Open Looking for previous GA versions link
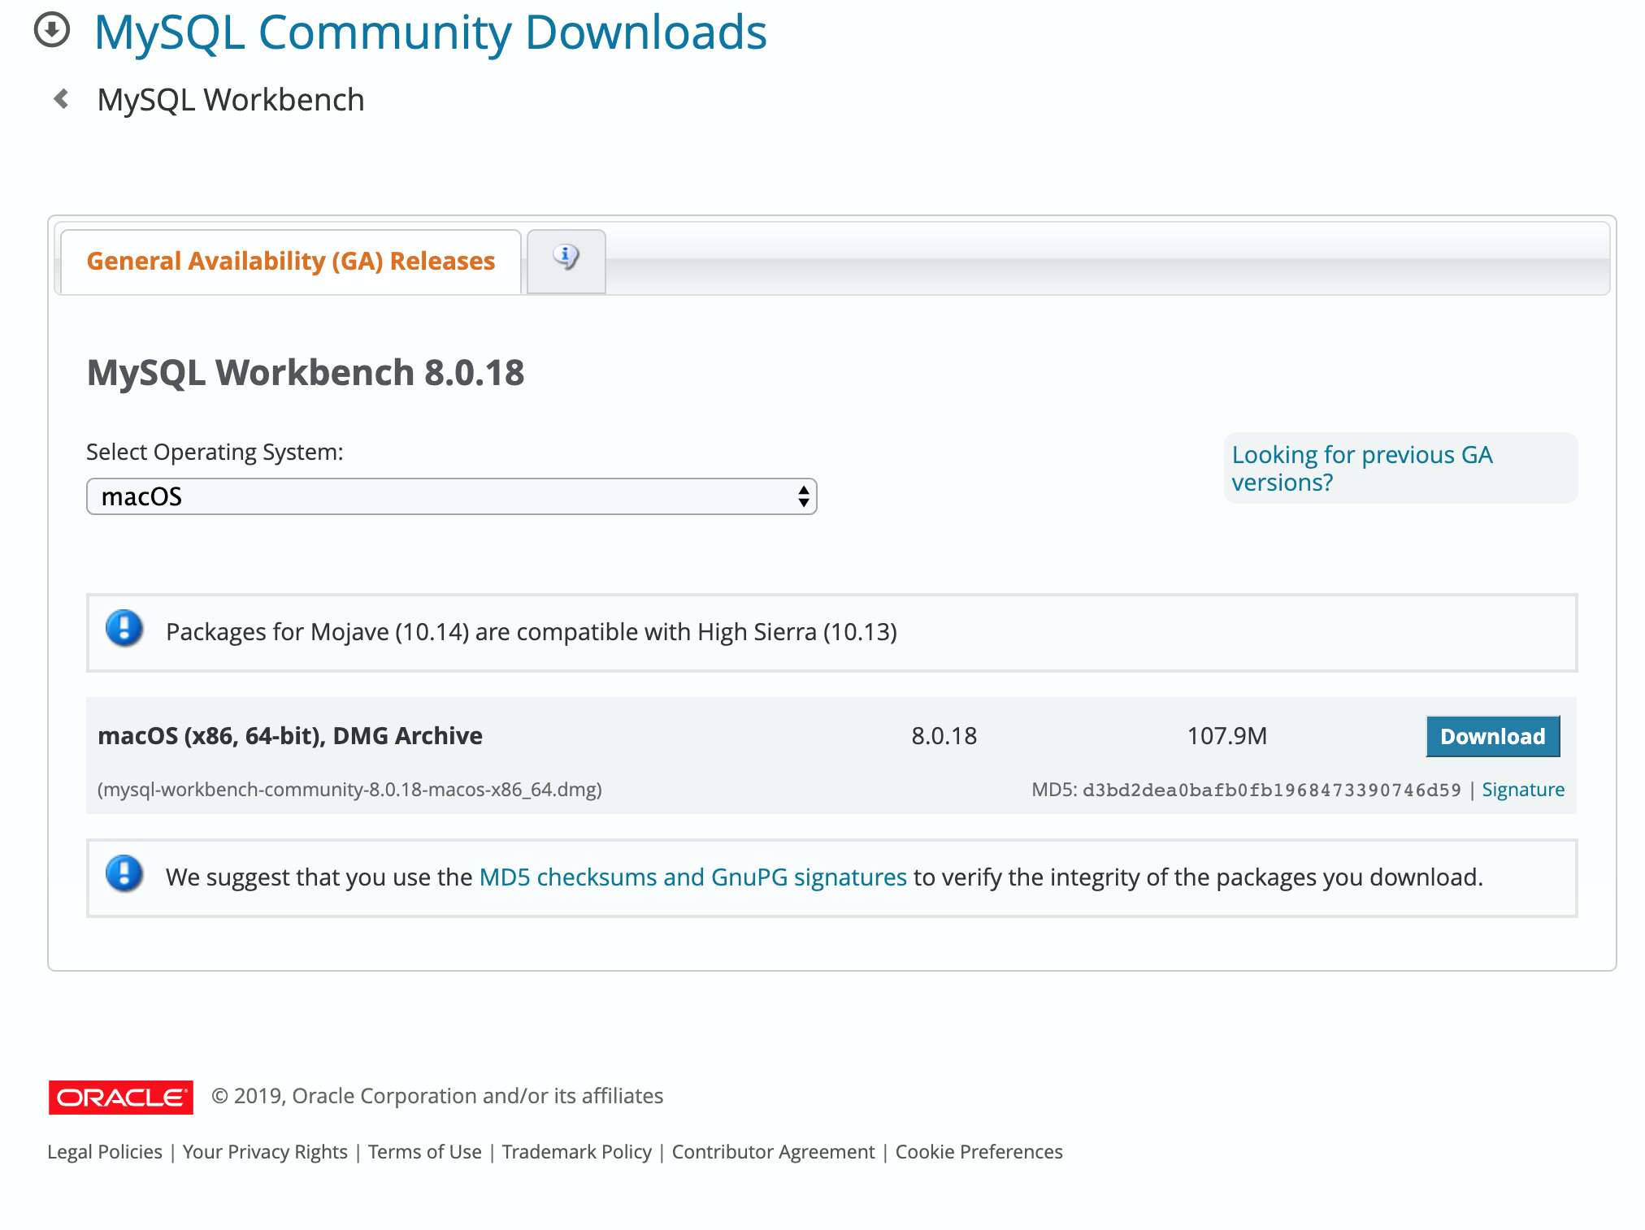Screen dimensions: 1645x1230 [1361, 468]
